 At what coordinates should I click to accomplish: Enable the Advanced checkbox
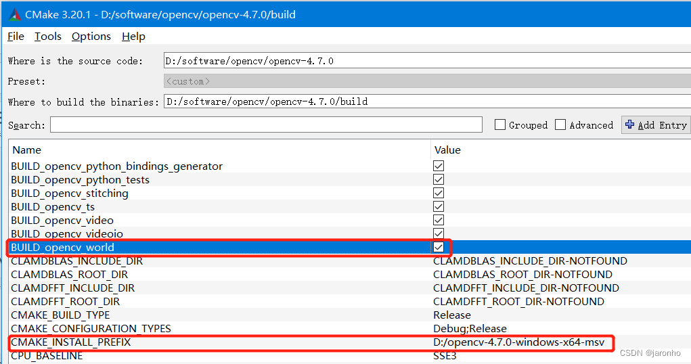tap(560, 124)
